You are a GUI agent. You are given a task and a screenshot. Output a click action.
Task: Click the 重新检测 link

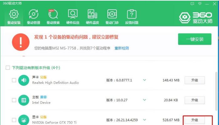point(122,48)
